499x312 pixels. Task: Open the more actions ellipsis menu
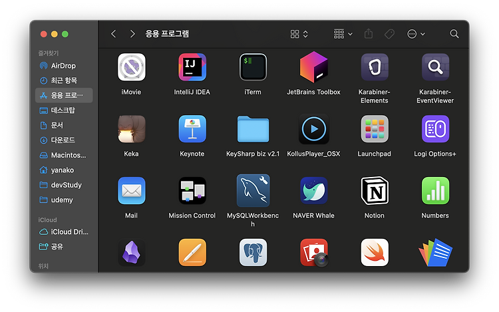pyautogui.click(x=416, y=34)
